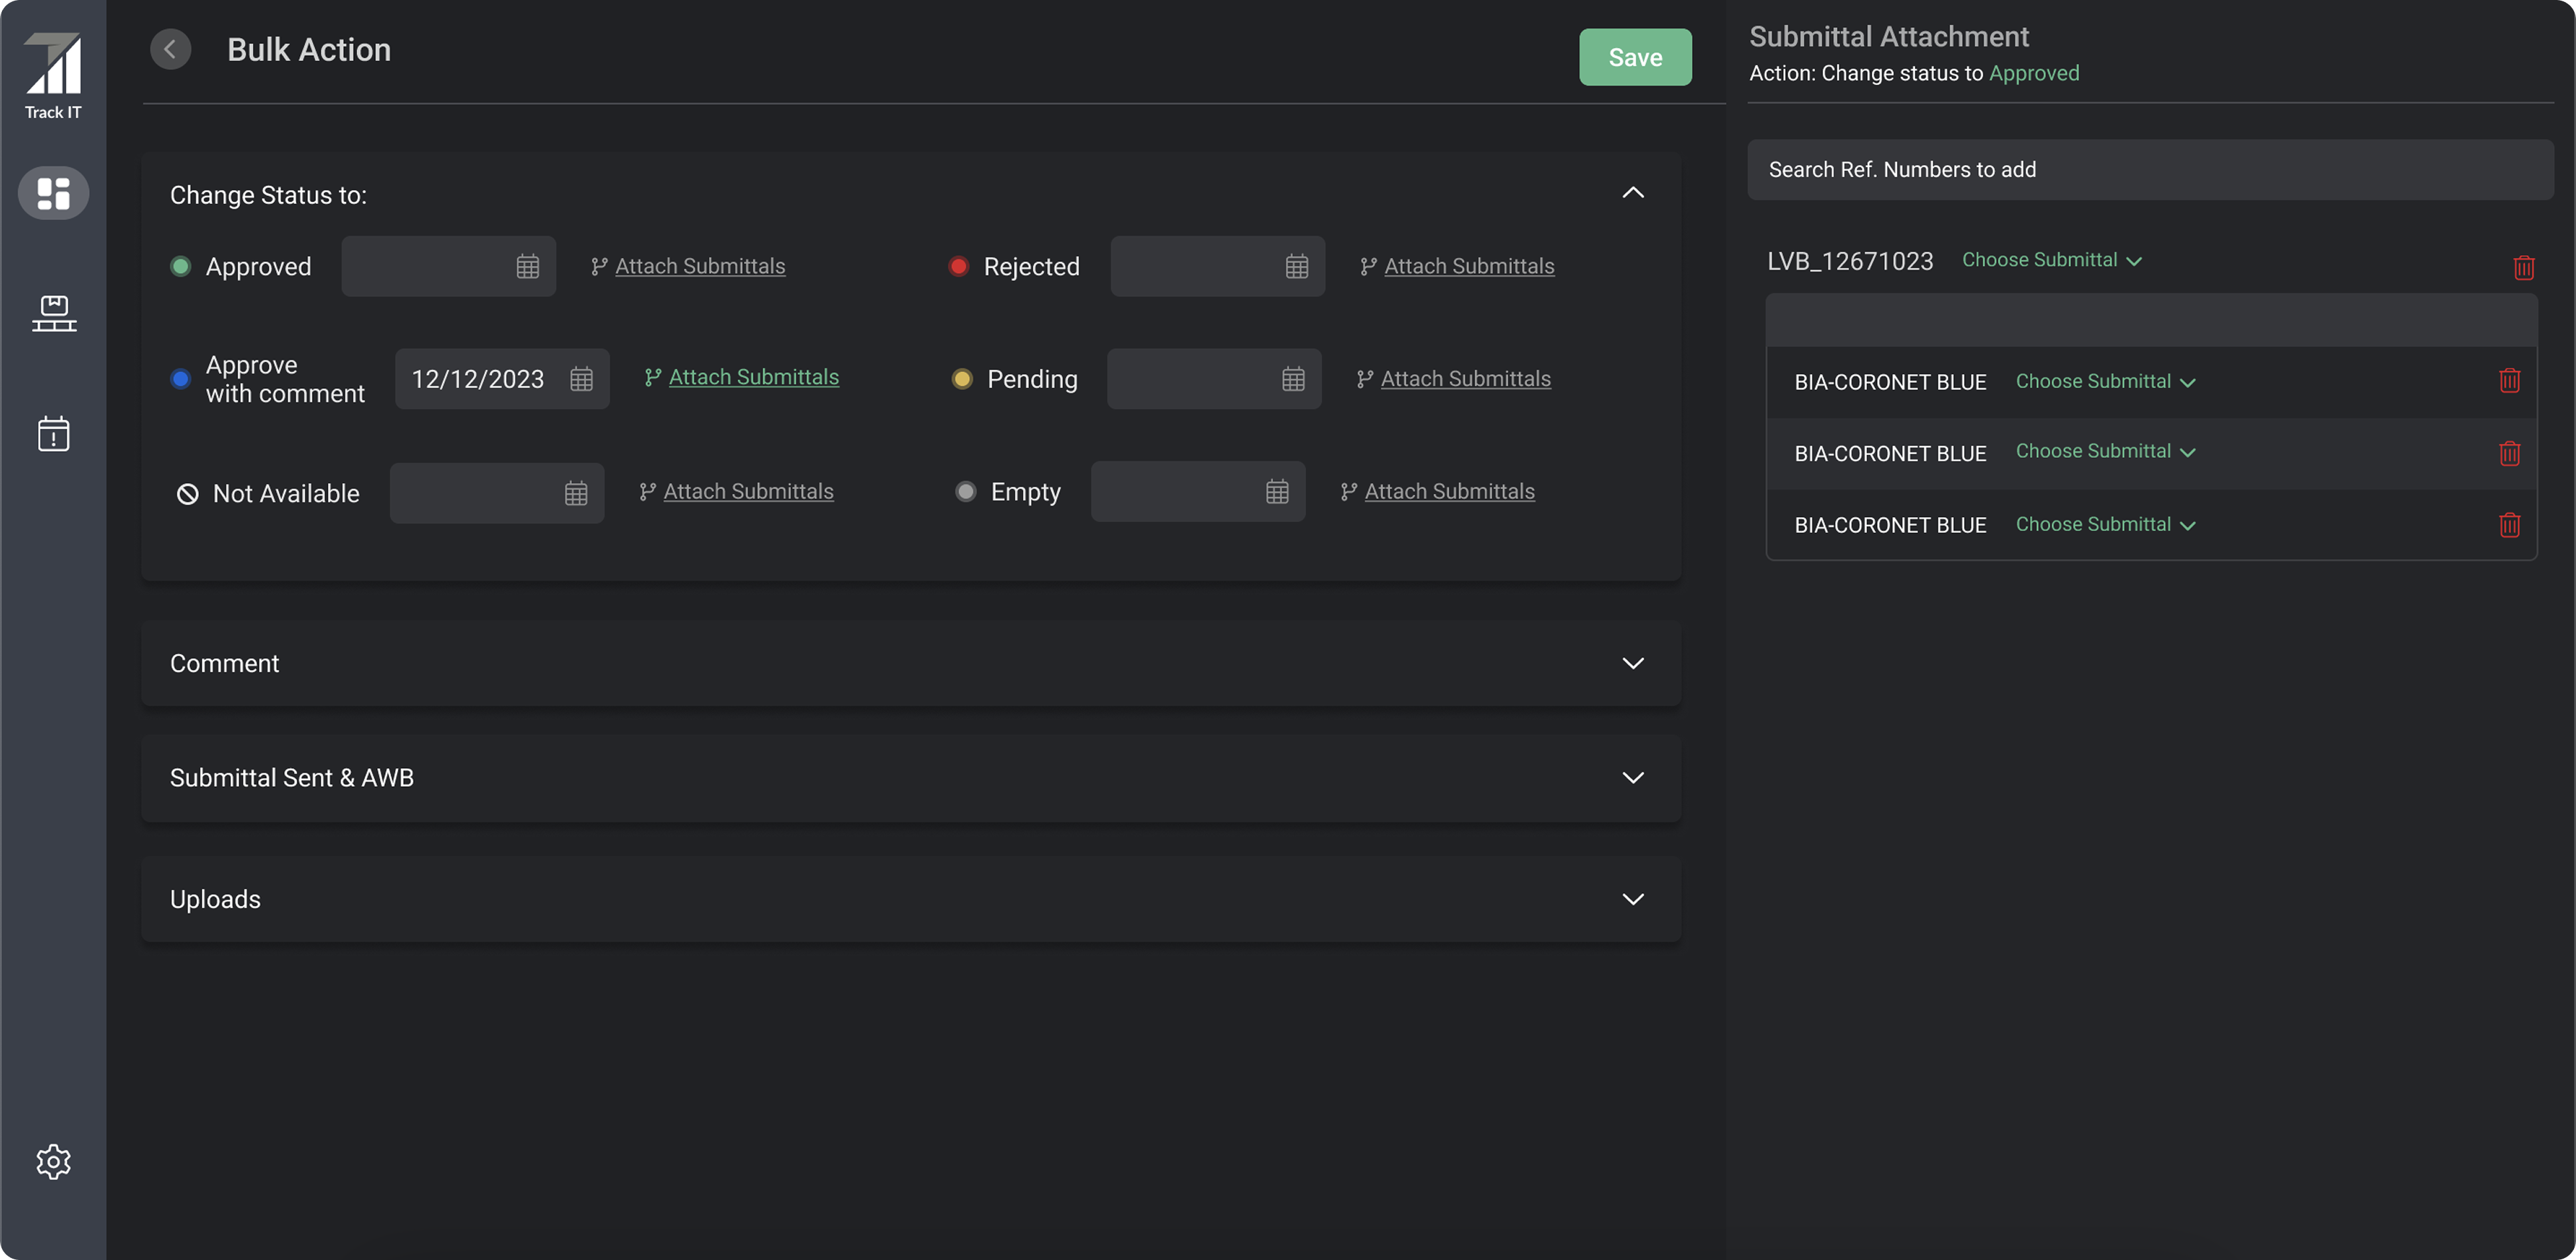Click Attach Submittals for Empty
This screenshot has width=2576, height=1260.
click(1437, 492)
